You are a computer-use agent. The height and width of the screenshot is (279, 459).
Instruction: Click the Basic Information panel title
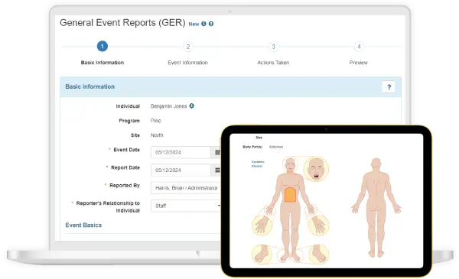coord(90,87)
